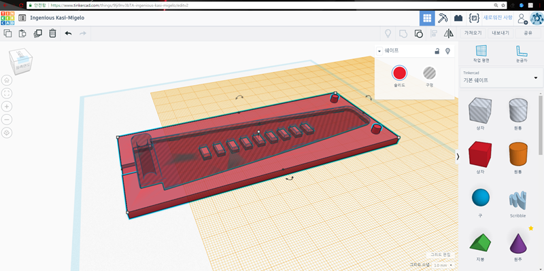Click the Tinkercad logo
This screenshot has width=544, height=271.
pyautogui.click(x=7, y=18)
